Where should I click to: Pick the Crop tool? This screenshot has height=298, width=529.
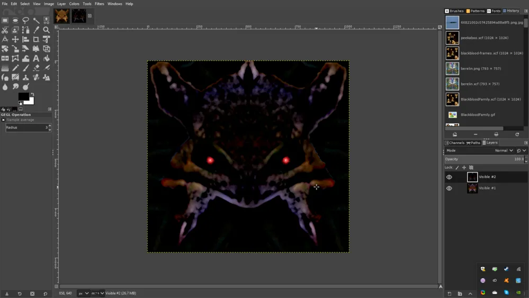click(36, 40)
